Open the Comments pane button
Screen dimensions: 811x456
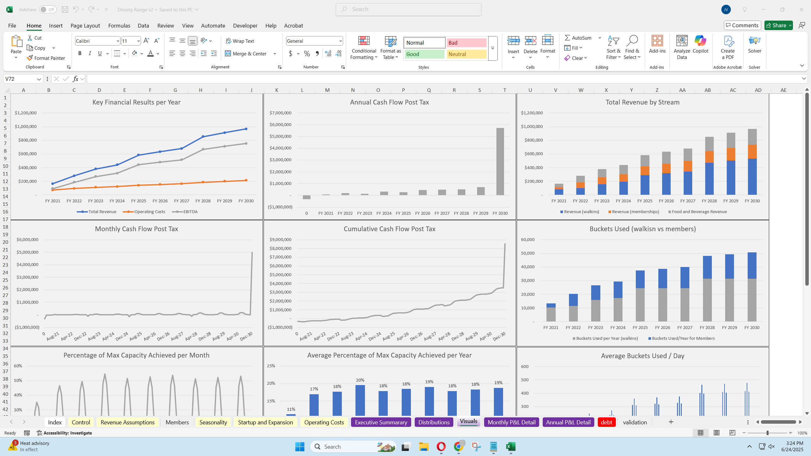[x=742, y=25]
